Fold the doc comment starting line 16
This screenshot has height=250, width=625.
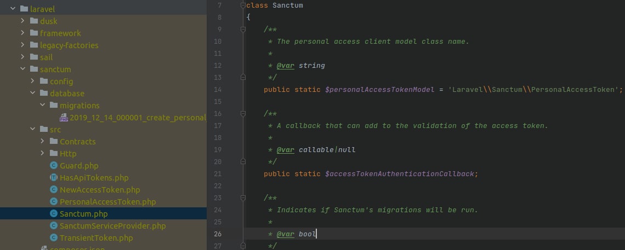[x=243, y=114]
